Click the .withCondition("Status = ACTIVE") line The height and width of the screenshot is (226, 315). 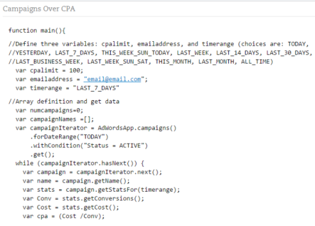pos(89,146)
